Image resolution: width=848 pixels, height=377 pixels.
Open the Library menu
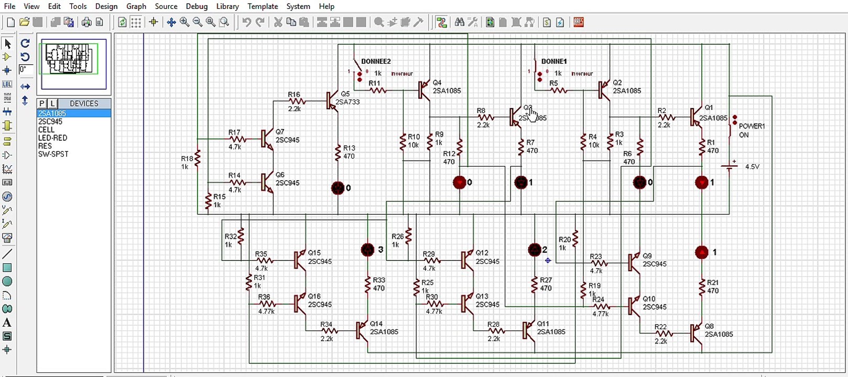click(x=227, y=6)
